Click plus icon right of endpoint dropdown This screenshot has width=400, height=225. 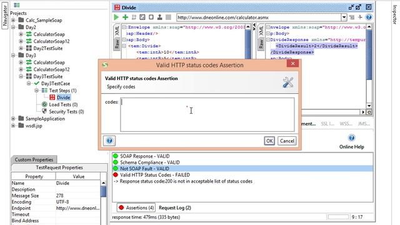(360, 17)
